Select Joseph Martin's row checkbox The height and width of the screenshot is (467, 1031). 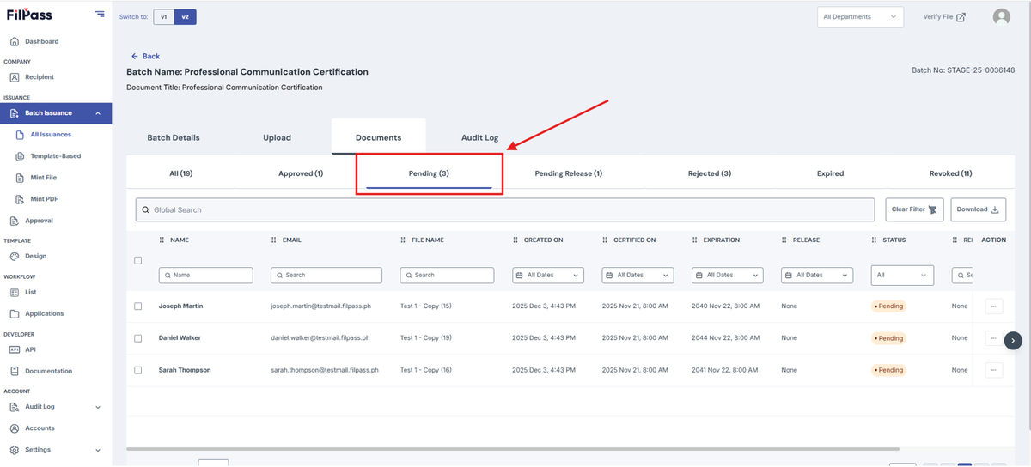pos(137,306)
